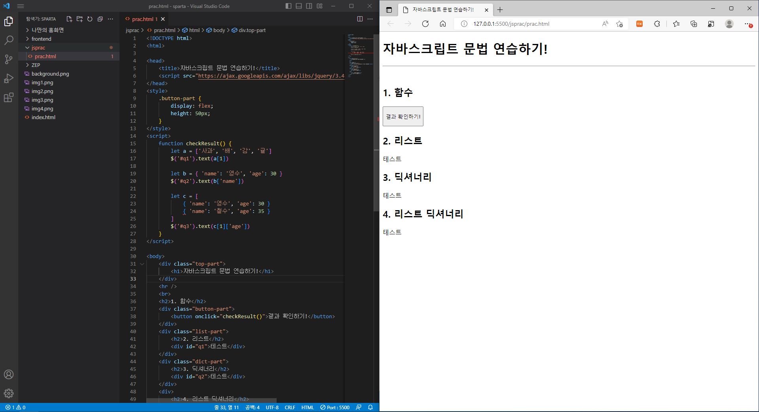Viewport: 759px width, 412px height.
Task: Collapse the jsprac folder
Action: [69, 47]
